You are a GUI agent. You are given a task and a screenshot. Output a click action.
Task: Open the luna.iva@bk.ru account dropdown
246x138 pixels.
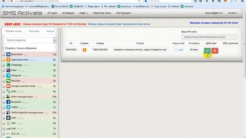[x=214, y=13]
